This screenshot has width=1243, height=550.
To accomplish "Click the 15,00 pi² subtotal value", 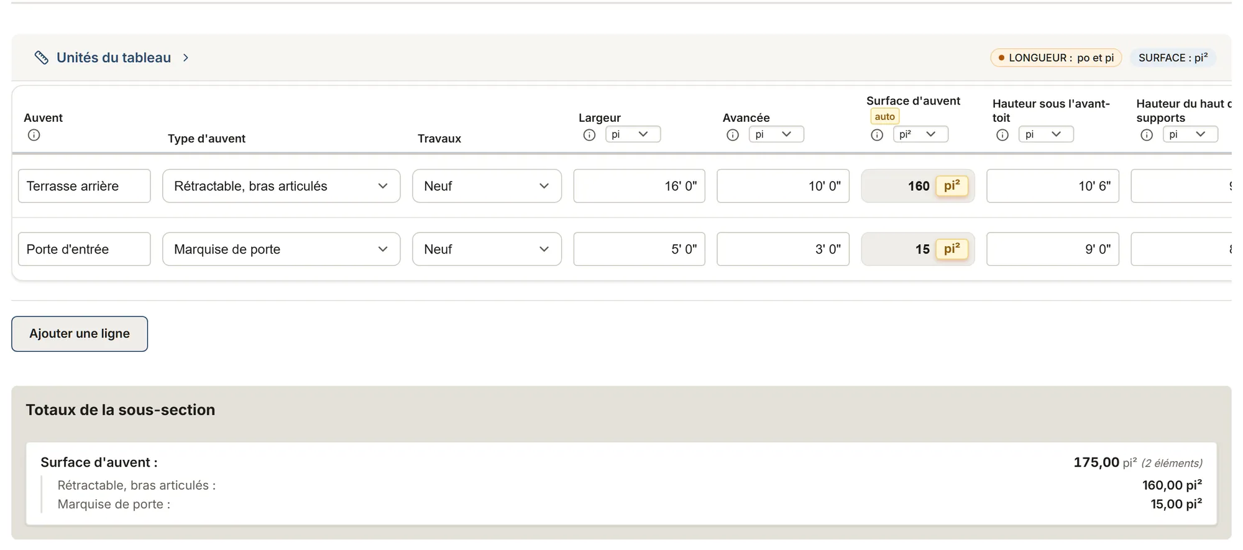I will [x=1176, y=504].
